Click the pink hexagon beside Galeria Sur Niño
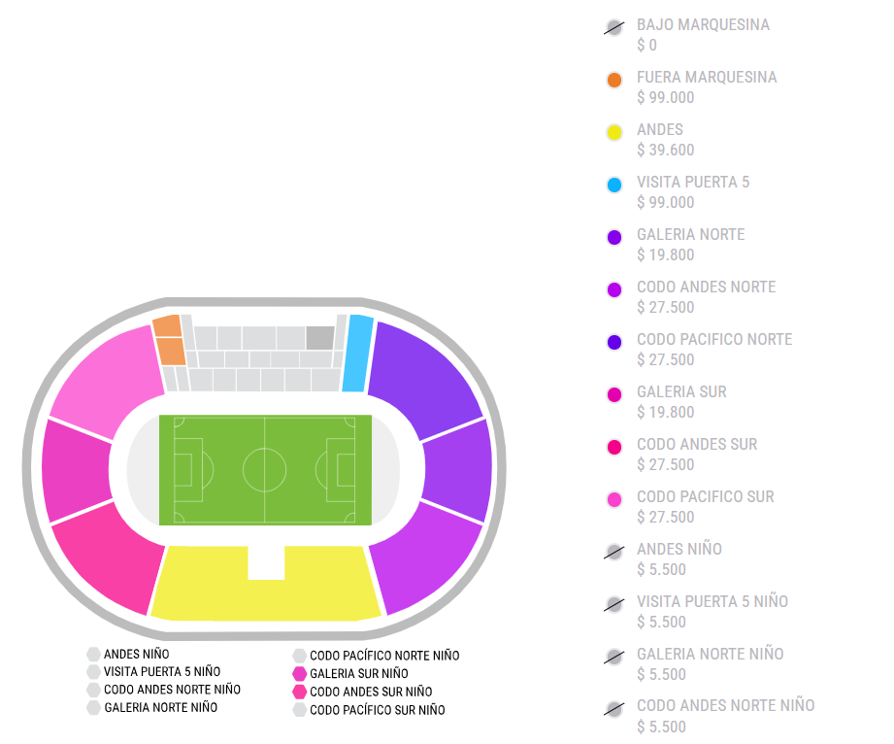This screenshot has width=894, height=744. (x=300, y=674)
